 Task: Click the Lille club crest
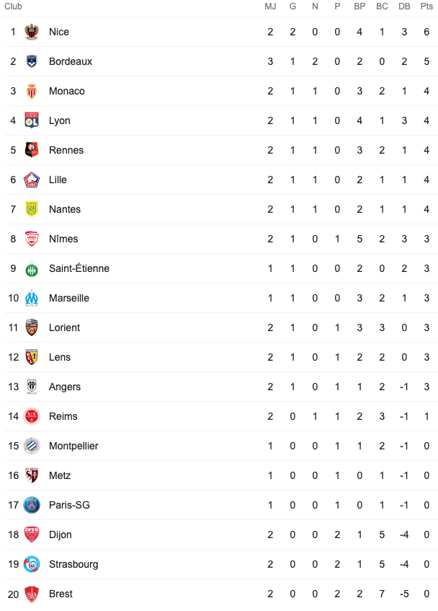click(32, 180)
